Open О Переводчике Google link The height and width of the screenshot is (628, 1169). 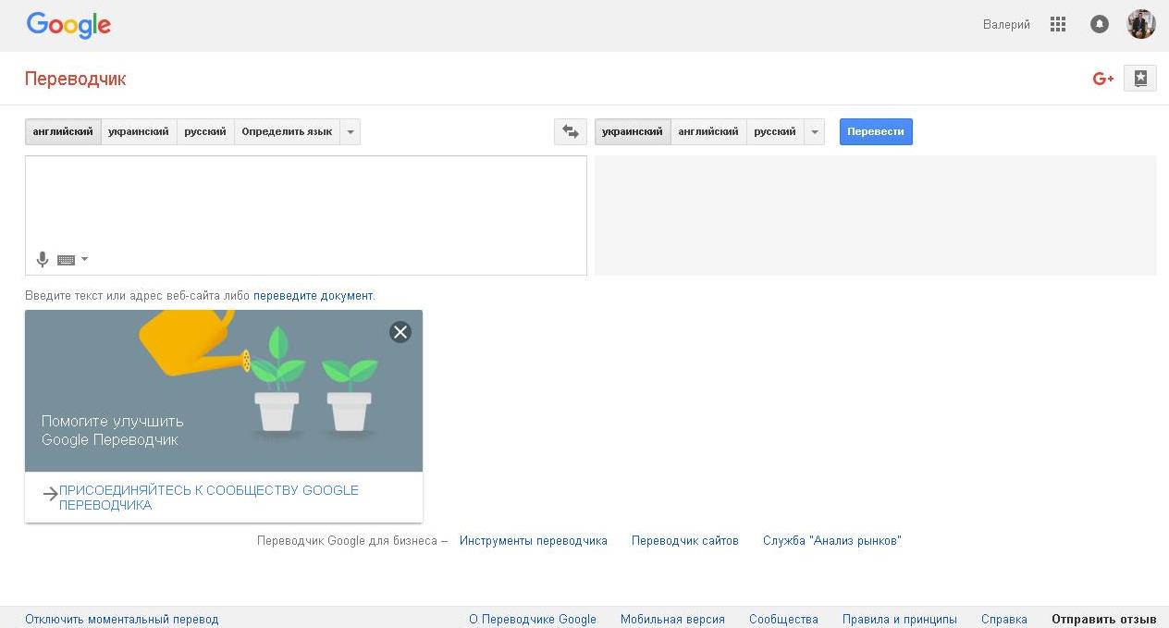tap(533, 620)
